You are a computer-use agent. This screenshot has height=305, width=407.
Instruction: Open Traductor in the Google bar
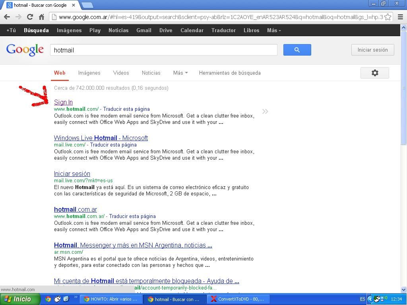[x=223, y=30]
